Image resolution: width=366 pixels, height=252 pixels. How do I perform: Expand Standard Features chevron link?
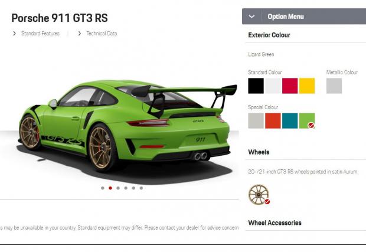(x=36, y=34)
